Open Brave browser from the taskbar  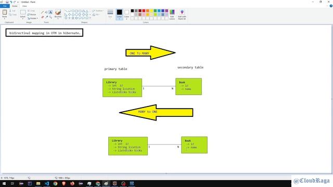tap(63, 183)
